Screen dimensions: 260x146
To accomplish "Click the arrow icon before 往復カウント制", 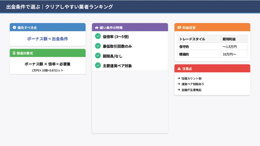I will (x=179, y=79).
